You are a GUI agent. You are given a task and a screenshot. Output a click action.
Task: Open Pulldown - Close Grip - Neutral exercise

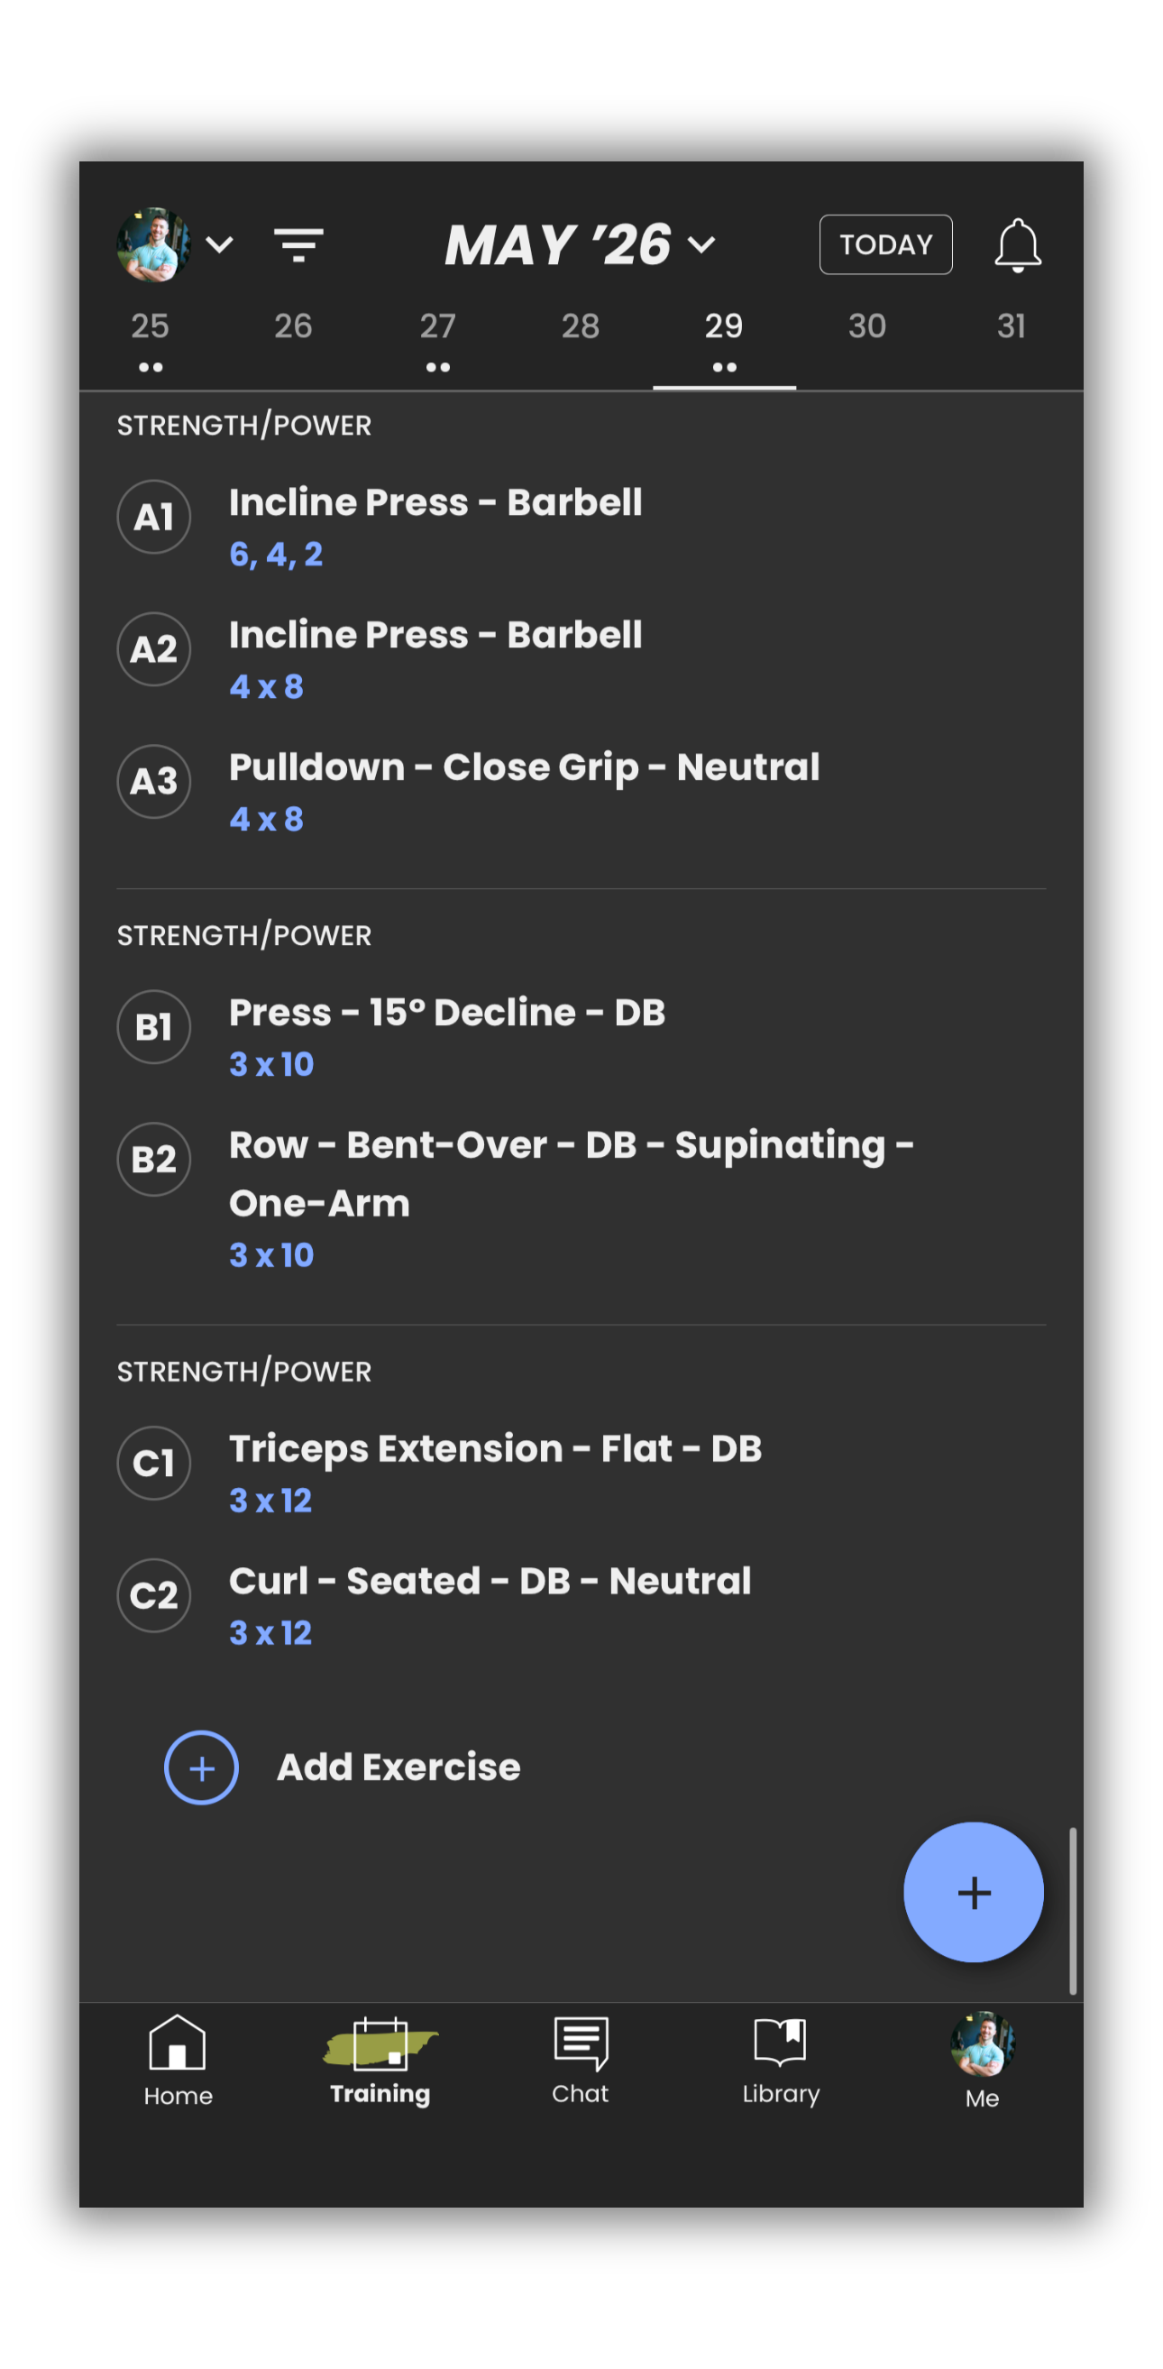coord(523,767)
